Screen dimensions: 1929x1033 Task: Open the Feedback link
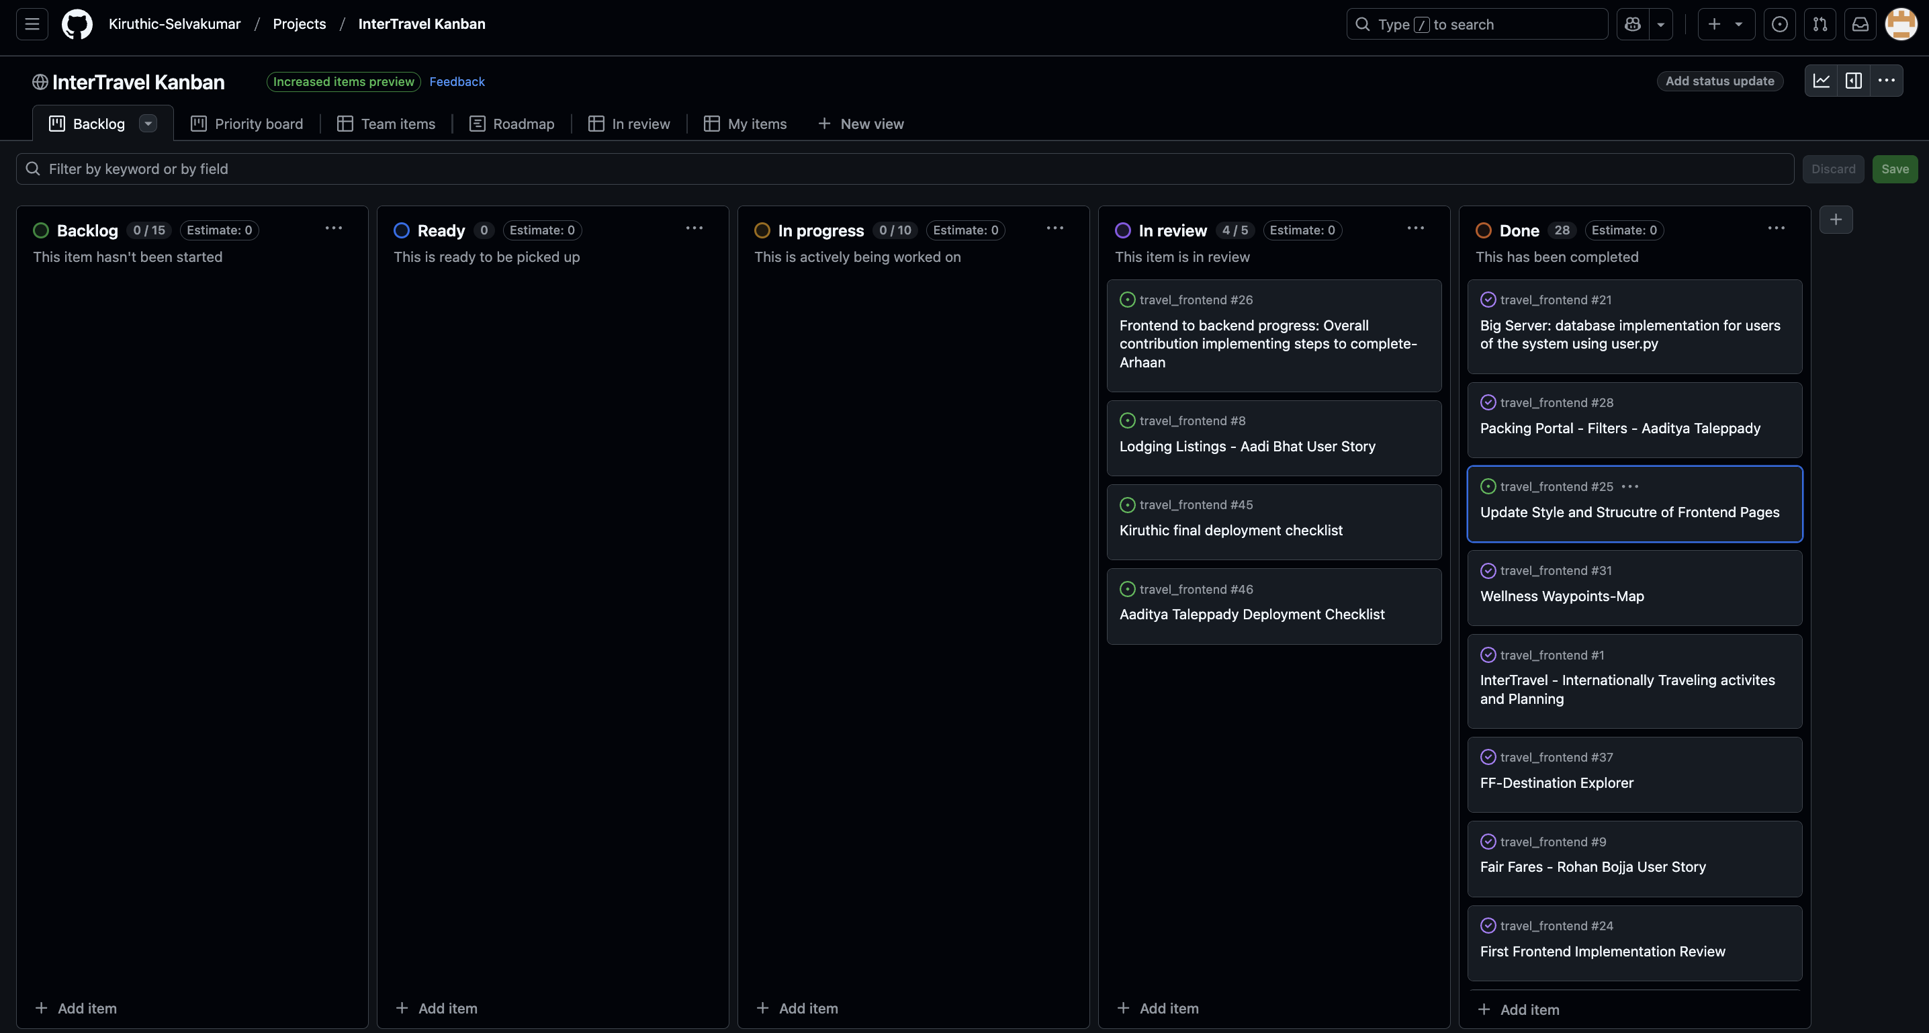pyautogui.click(x=457, y=81)
